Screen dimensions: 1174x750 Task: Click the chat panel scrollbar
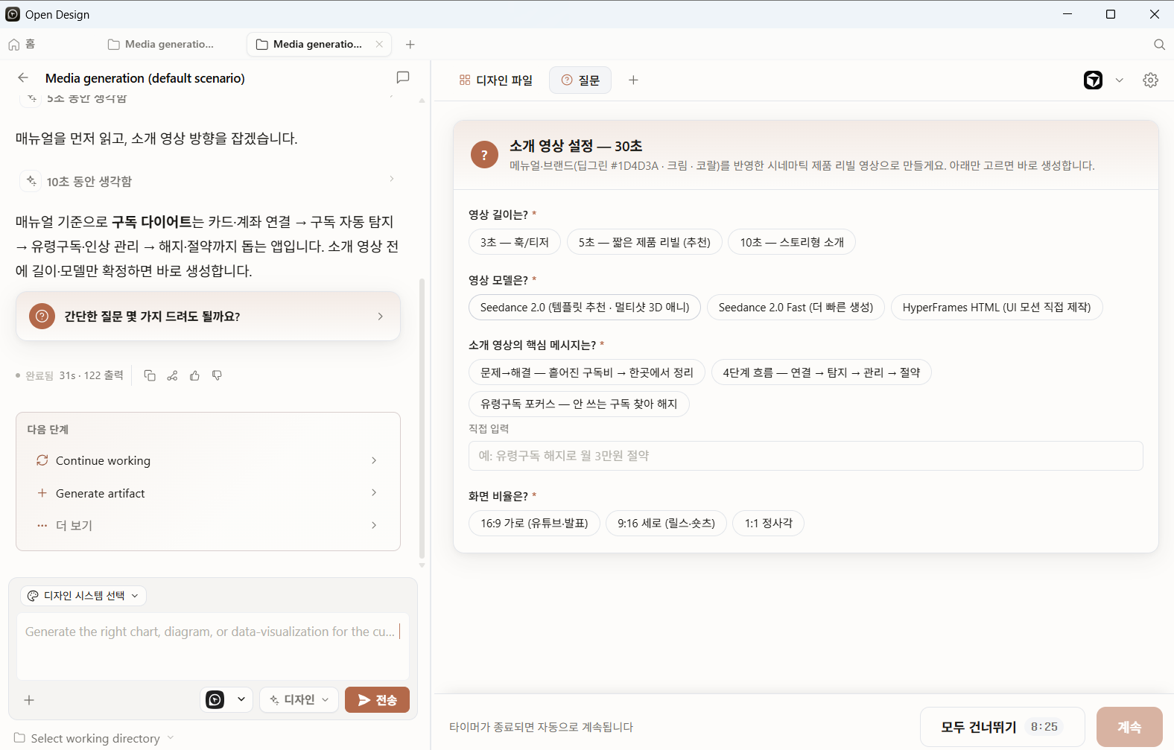(422, 417)
